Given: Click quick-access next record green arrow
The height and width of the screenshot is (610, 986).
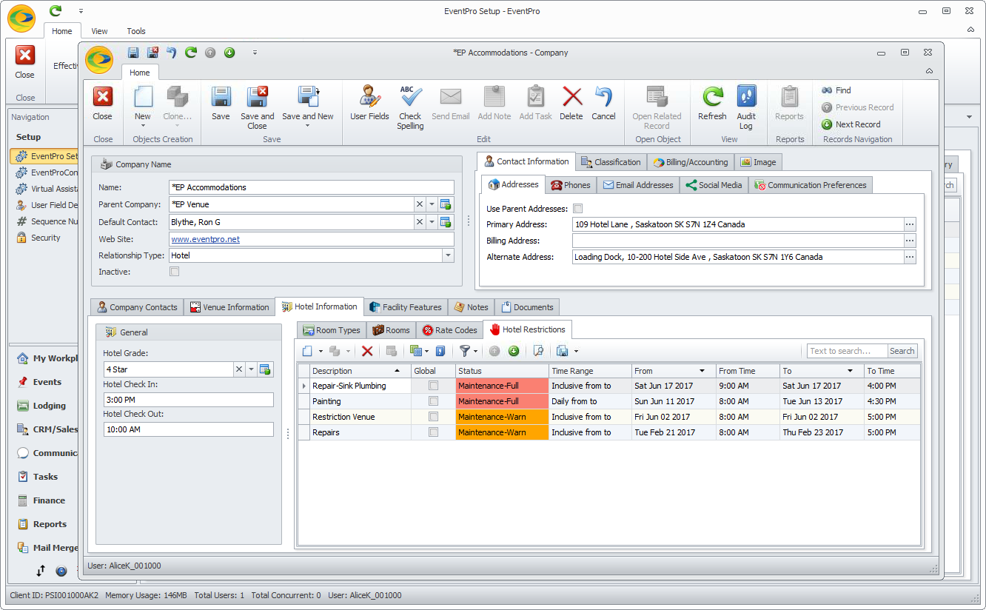Looking at the screenshot, I should tap(229, 53).
